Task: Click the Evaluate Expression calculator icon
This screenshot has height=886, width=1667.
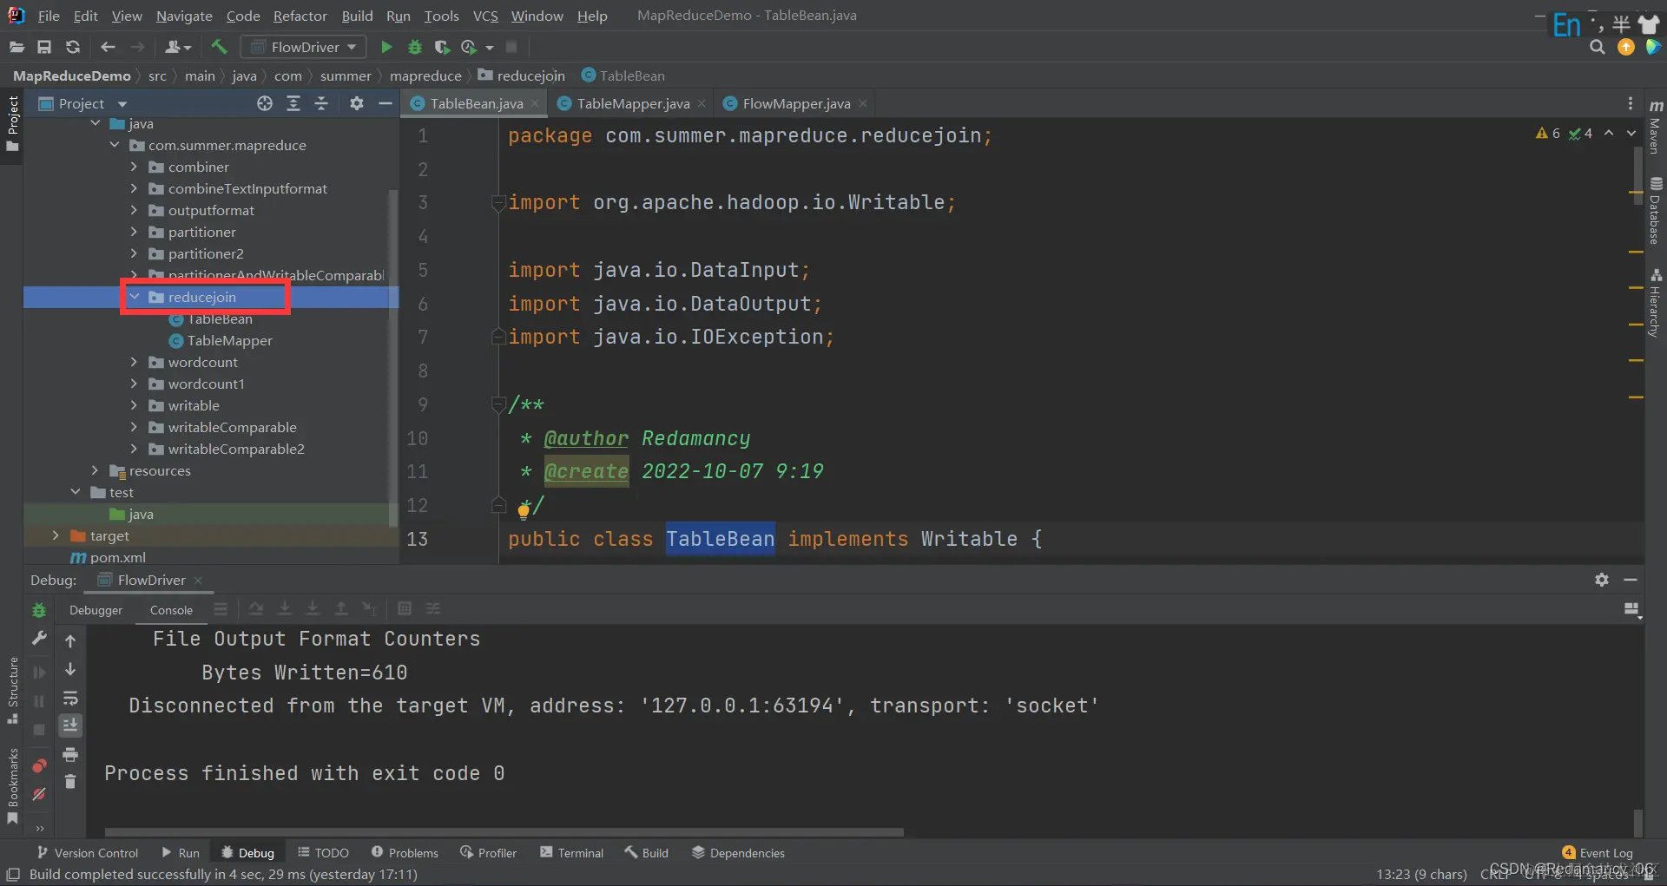Action: (404, 608)
